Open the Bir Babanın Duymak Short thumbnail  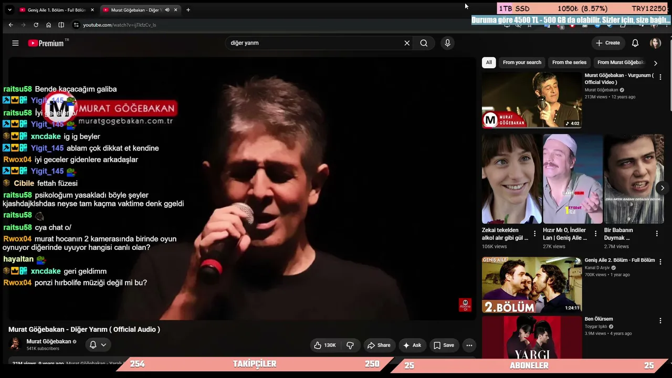[634, 179]
